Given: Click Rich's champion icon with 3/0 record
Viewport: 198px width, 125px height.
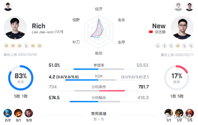Looking at the screenshot, I should (x=29, y=113).
